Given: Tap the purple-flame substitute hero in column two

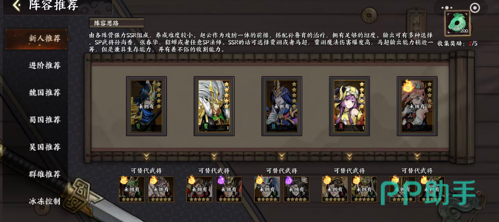Looking at the screenshot, I should pos(229,189).
